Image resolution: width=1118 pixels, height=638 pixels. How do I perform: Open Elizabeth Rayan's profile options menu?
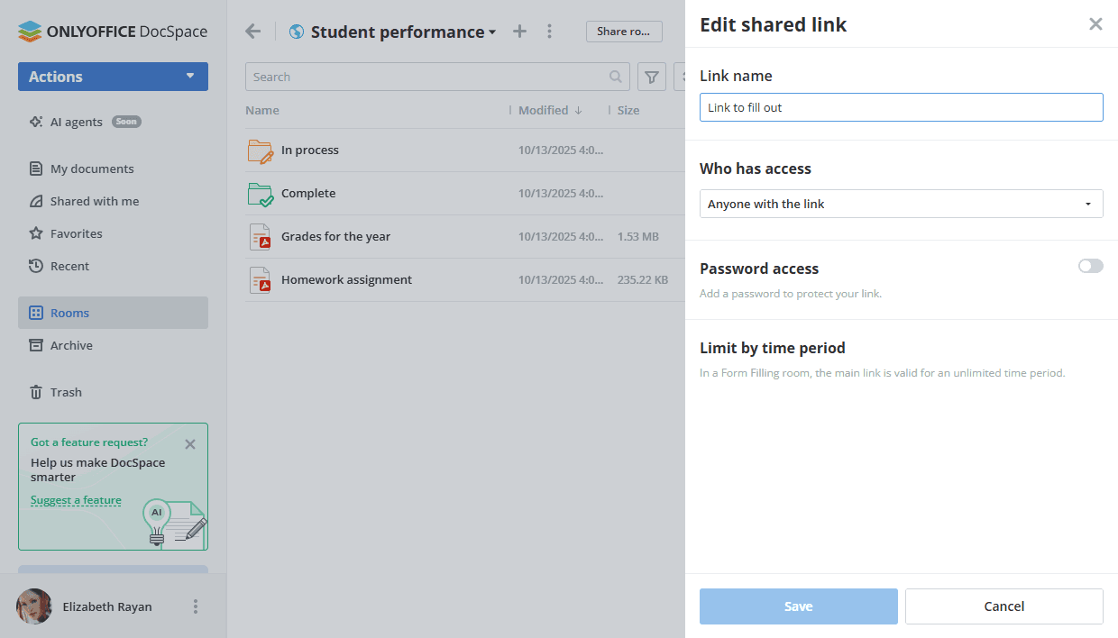coord(196,606)
